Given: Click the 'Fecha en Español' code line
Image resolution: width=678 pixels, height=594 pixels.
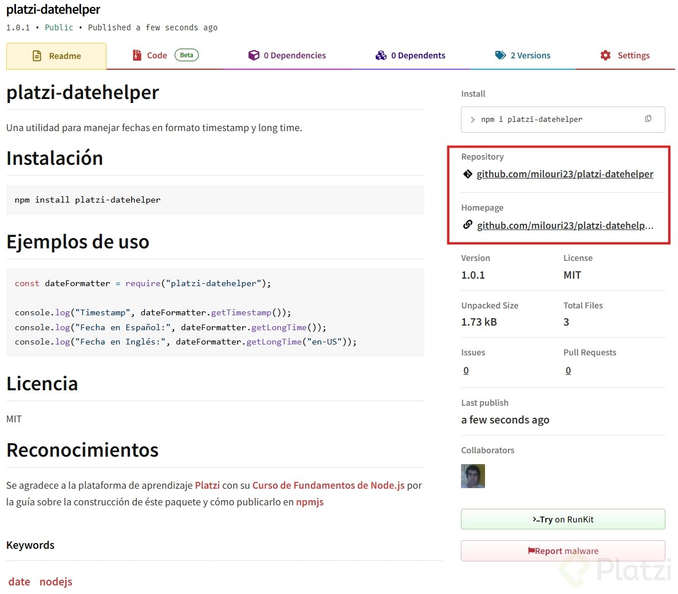Looking at the screenshot, I should click(171, 327).
